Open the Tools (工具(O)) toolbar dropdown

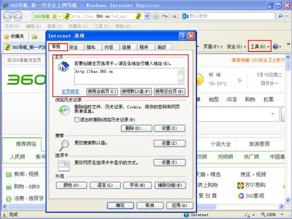coord(259,47)
